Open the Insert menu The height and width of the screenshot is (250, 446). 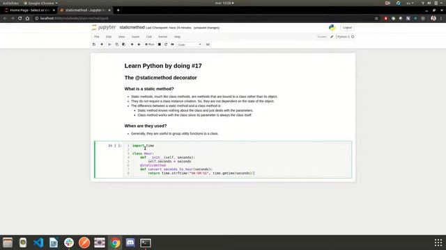(135, 37)
